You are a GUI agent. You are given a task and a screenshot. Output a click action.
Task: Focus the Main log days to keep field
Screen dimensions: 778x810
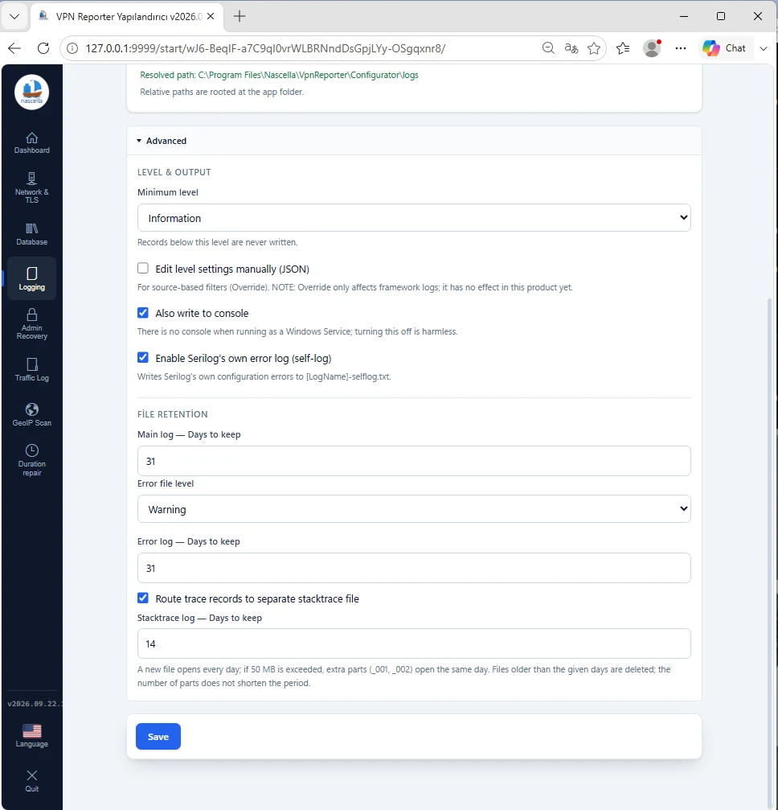tap(414, 461)
